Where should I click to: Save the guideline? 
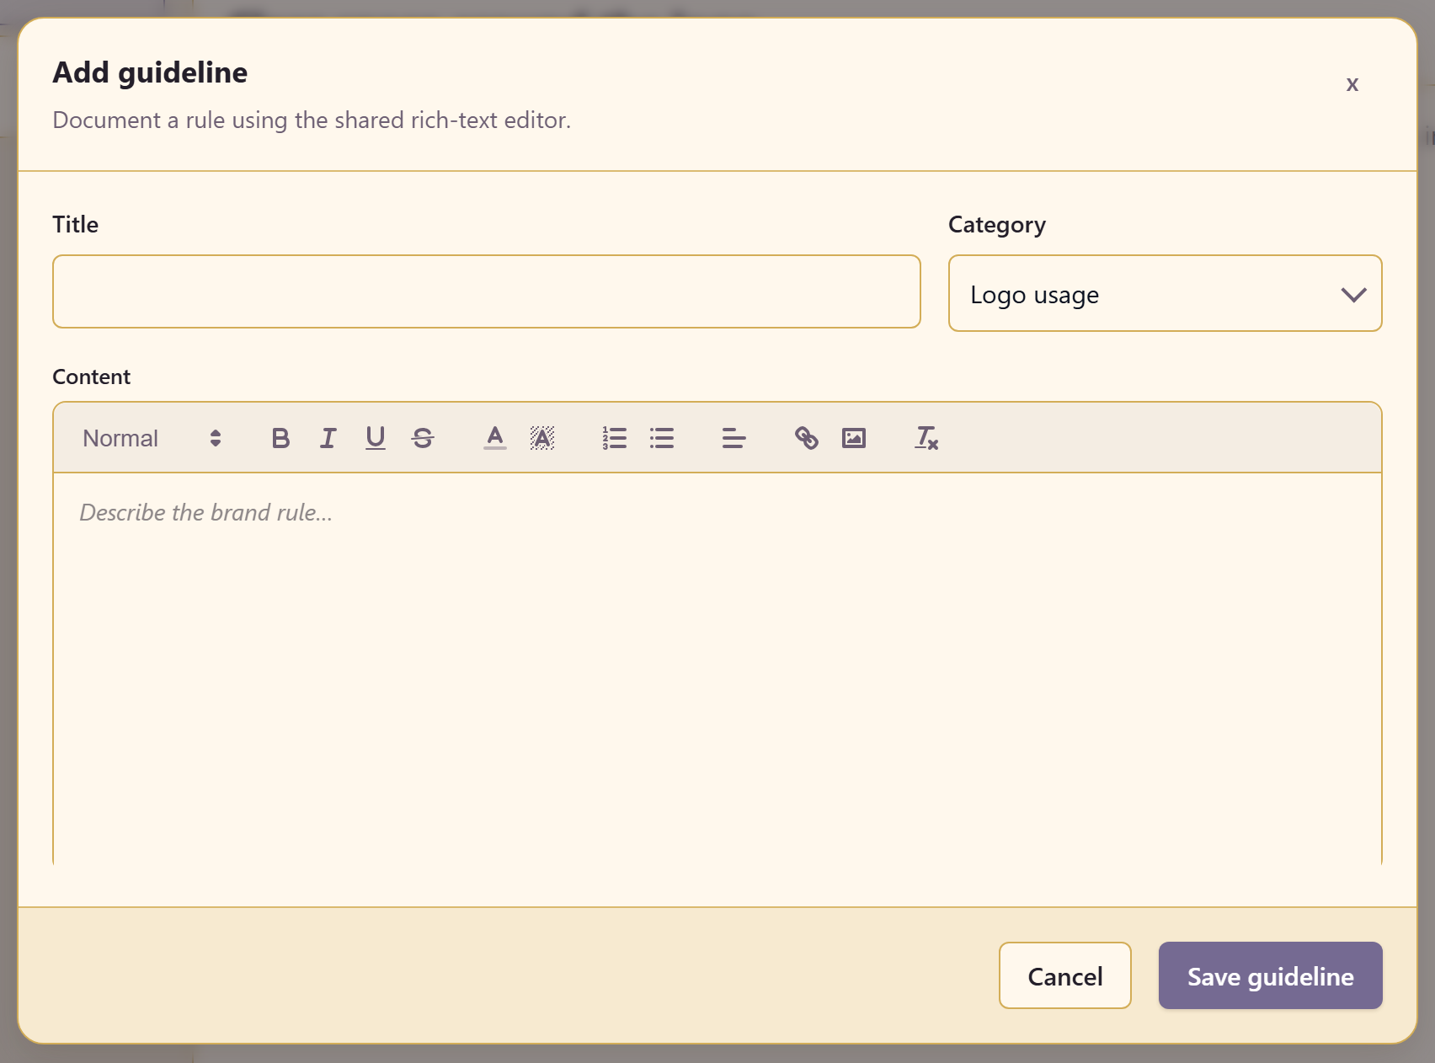[1271, 975]
